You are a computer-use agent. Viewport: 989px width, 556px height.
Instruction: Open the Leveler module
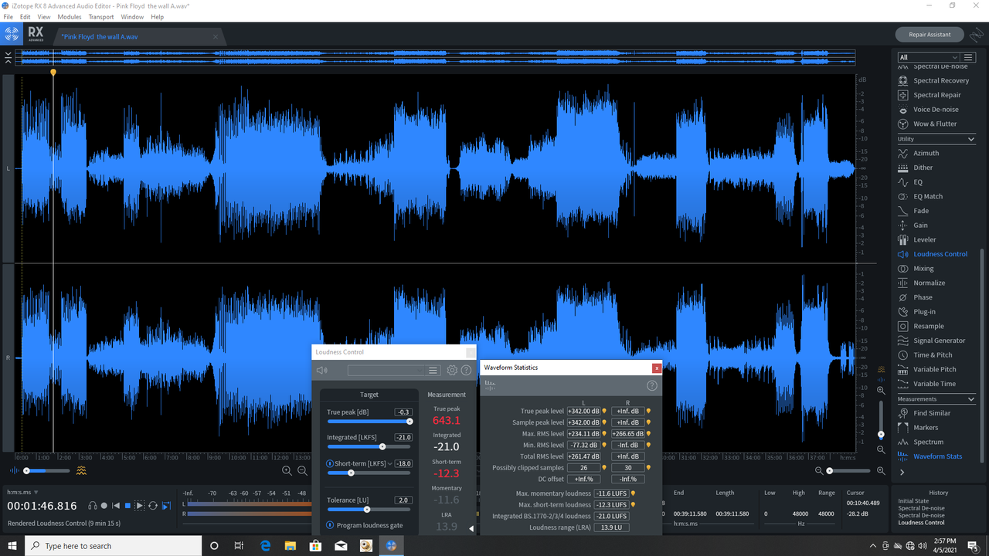916,239
